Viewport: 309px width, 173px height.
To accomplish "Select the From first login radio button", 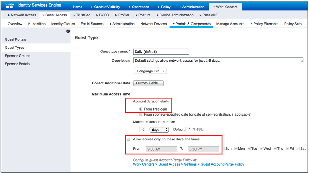I will 141,109.
